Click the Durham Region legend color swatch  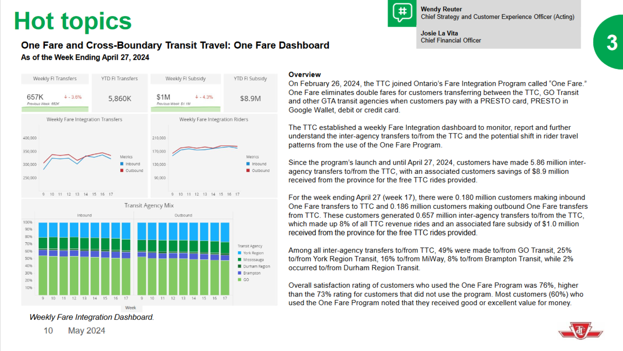pos(239,266)
